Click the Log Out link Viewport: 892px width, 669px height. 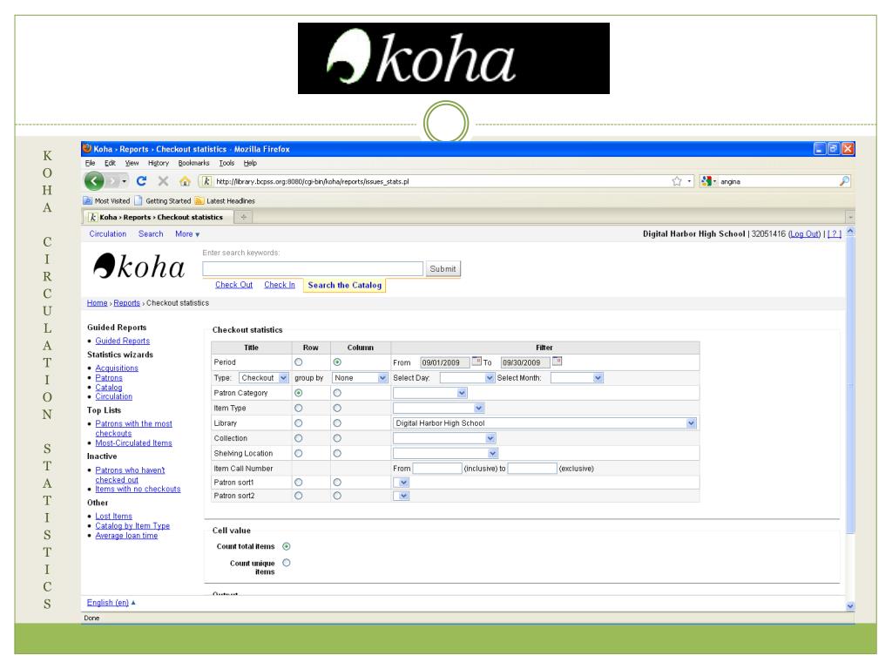[x=804, y=233]
